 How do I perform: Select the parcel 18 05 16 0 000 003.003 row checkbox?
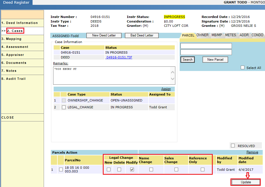(x=61, y=169)
